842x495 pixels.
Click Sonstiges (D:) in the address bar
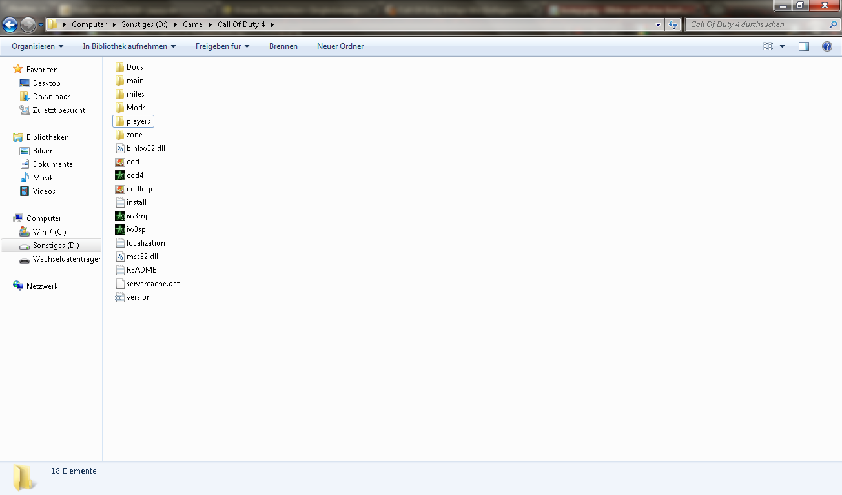pyautogui.click(x=145, y=24)
